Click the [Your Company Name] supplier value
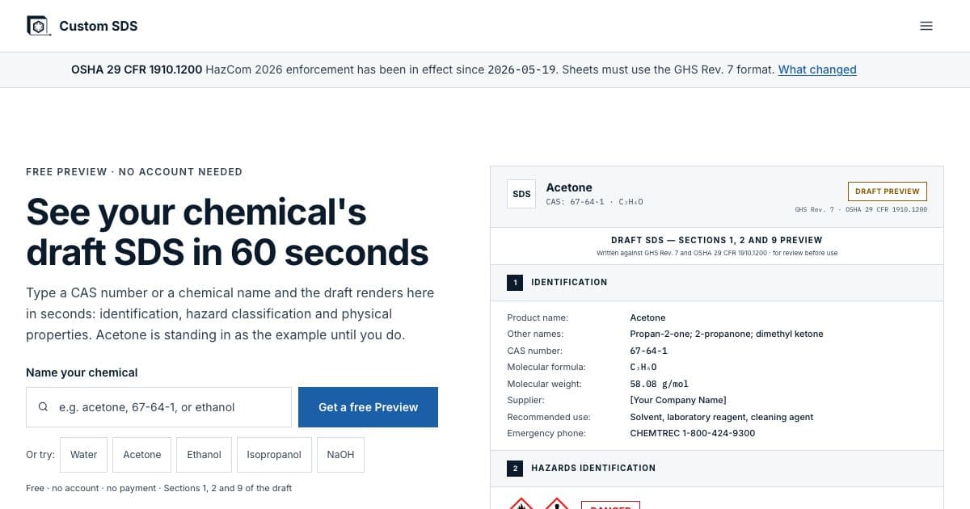The width and height of the screenshot is (970, 509). pyautogui.click(x=677, y=400)
